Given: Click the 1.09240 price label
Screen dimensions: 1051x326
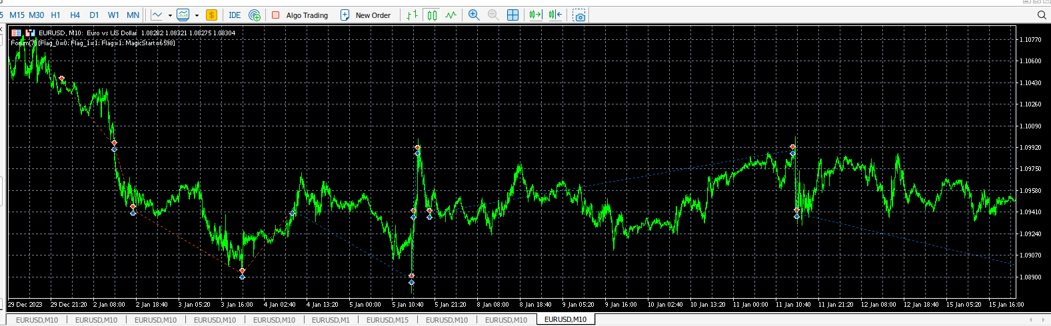Looking at the screenshot, I should pyautogui.click(x=1030, y=234).
